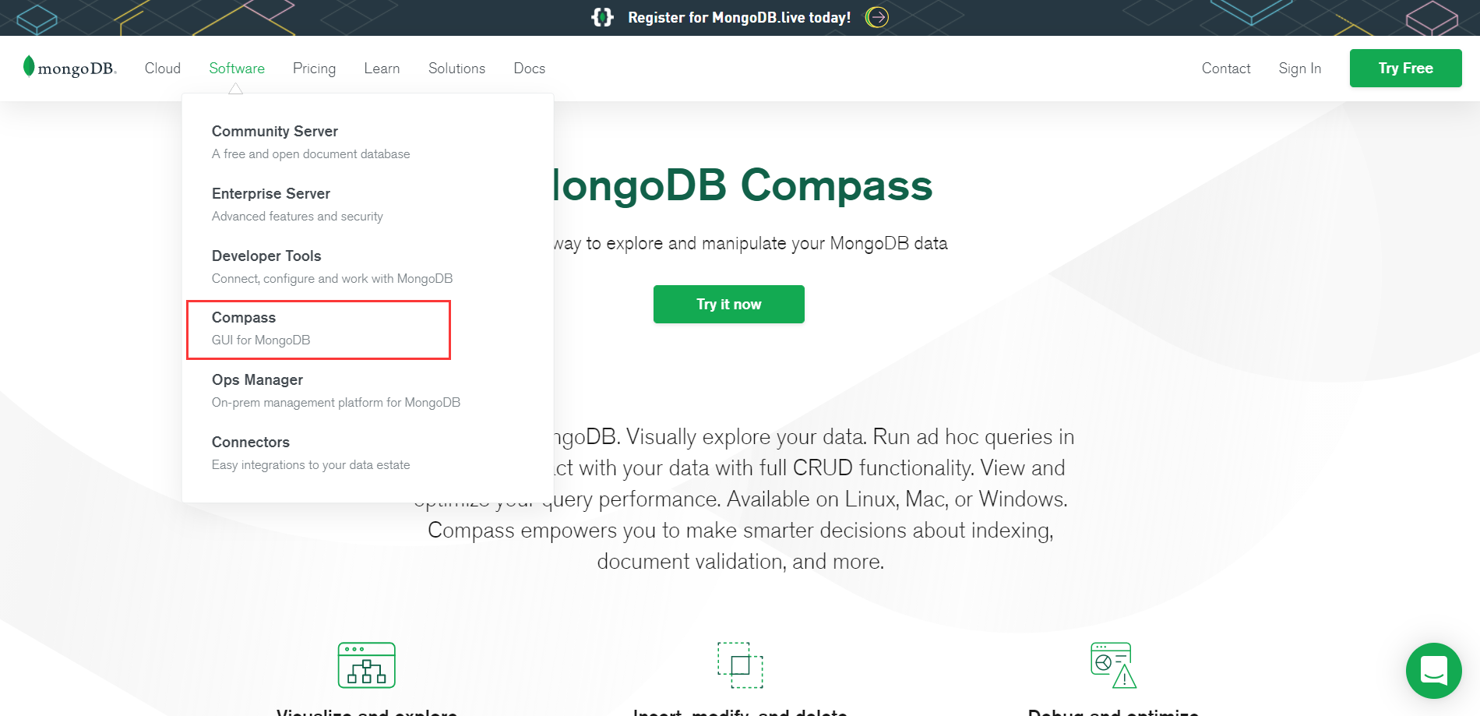
Task: Open the Software menu
Action: 237,69
